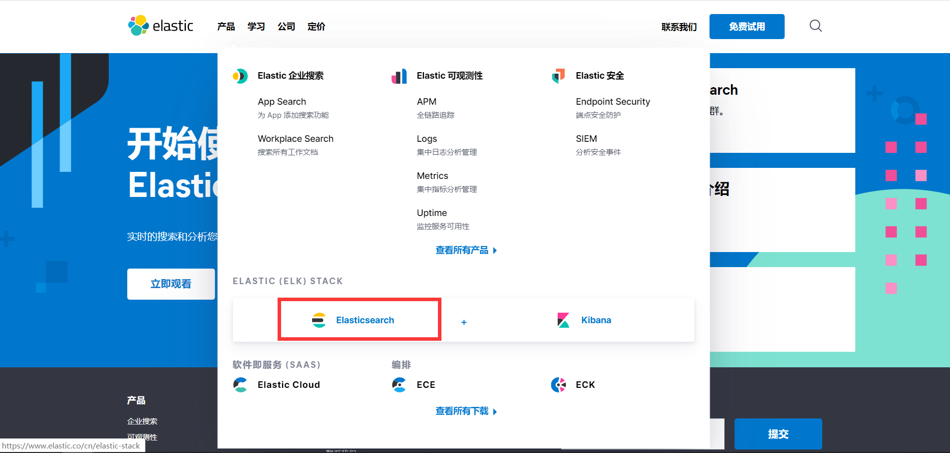Click the Elastic Cloud icon
The width and height of the screenshot is (950, 453).
241,385
